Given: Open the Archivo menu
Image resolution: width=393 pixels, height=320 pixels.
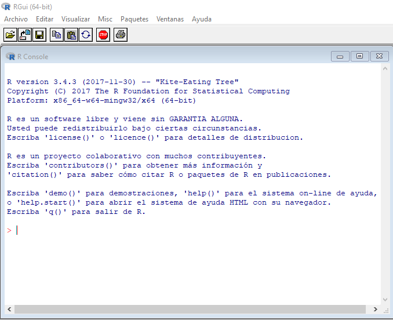Looking at the screenshot, I should 16,19.
